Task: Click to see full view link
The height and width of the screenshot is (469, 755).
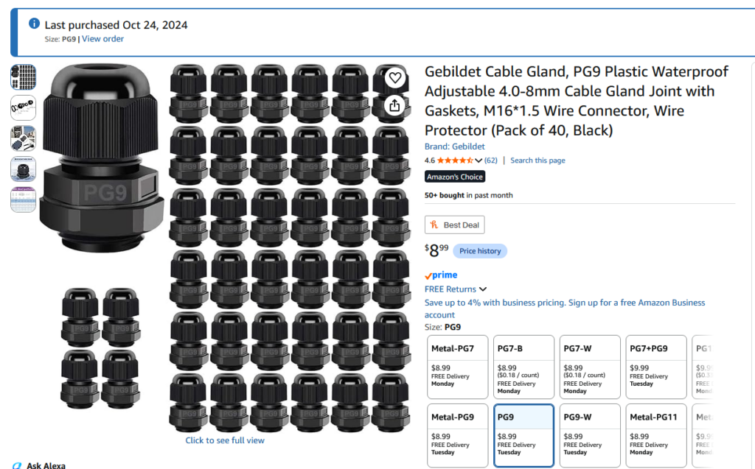Action: tap(225, 440)
